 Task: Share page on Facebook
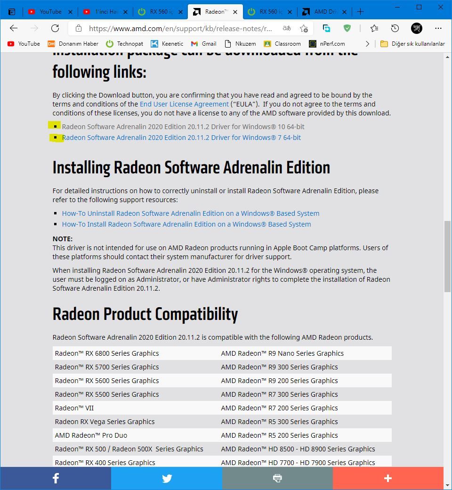(56, 478)
